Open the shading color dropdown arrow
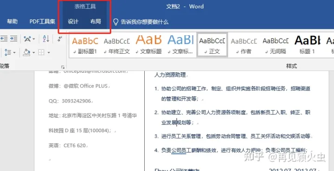Viewport: 334px width, 171px height. 34,52
